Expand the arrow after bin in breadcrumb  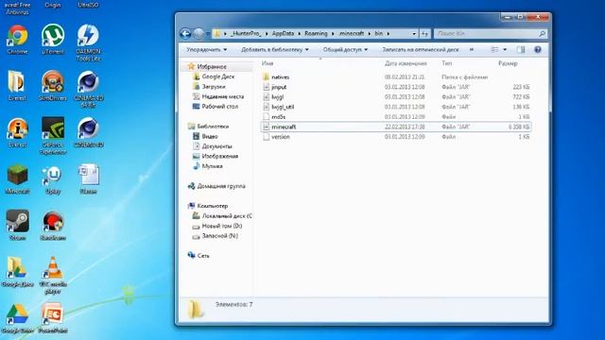pyautogui.click(x=389, y=34)
